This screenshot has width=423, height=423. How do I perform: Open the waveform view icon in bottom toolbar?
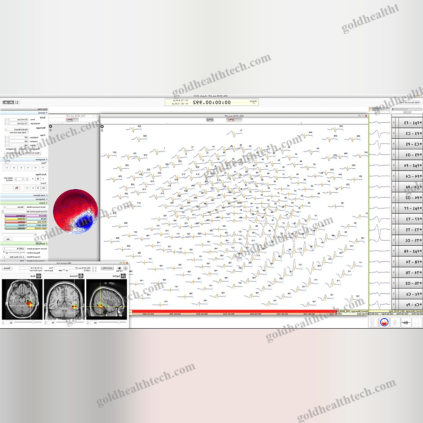click(406, 322)
